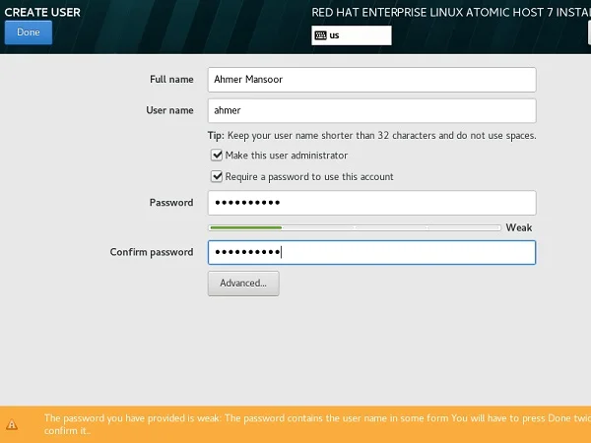Click the blue Done button

point(29,32)
